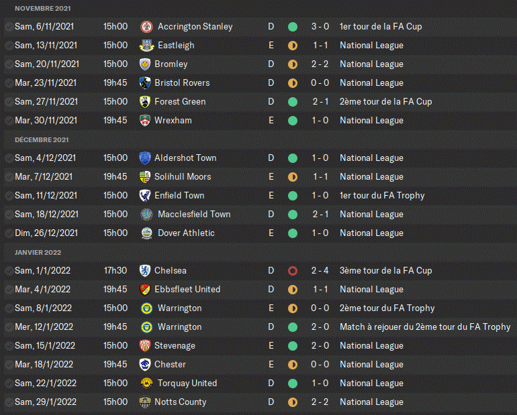Viewport: 517px width, 415px height.
Task: Select the row bullet for Sam, 6/11/2021
Action: [8, 27]
